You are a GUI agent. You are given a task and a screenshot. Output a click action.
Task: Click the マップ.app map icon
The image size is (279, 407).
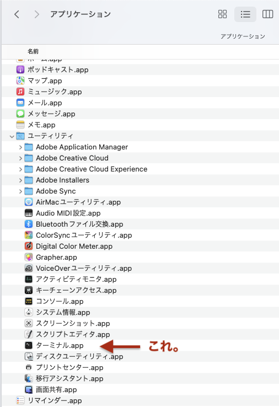tap(20, 81)
